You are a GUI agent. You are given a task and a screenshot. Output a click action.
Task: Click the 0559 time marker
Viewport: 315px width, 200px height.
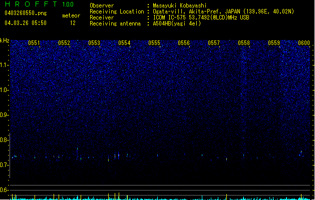pyautogui.click(x=274, y=43)
